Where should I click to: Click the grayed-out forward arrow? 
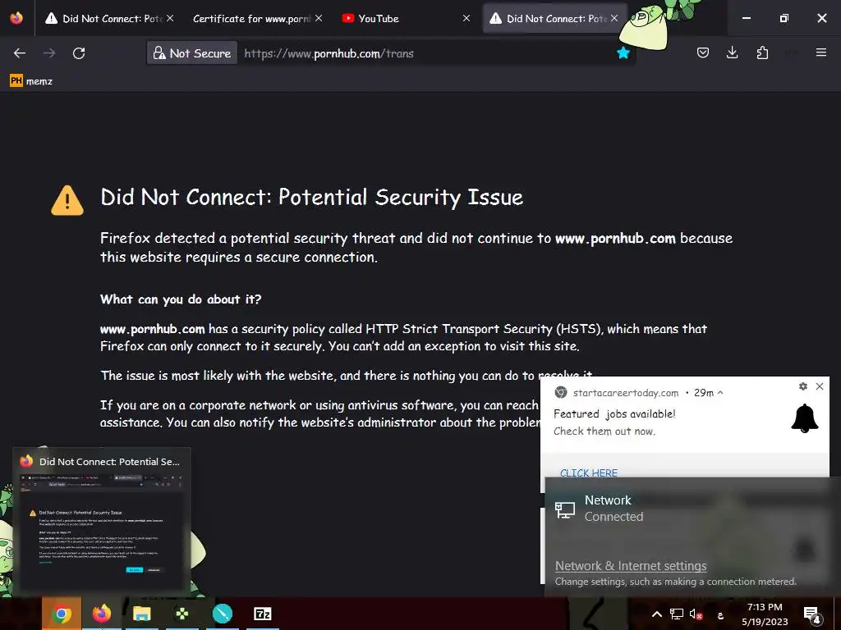coord(48,53)
